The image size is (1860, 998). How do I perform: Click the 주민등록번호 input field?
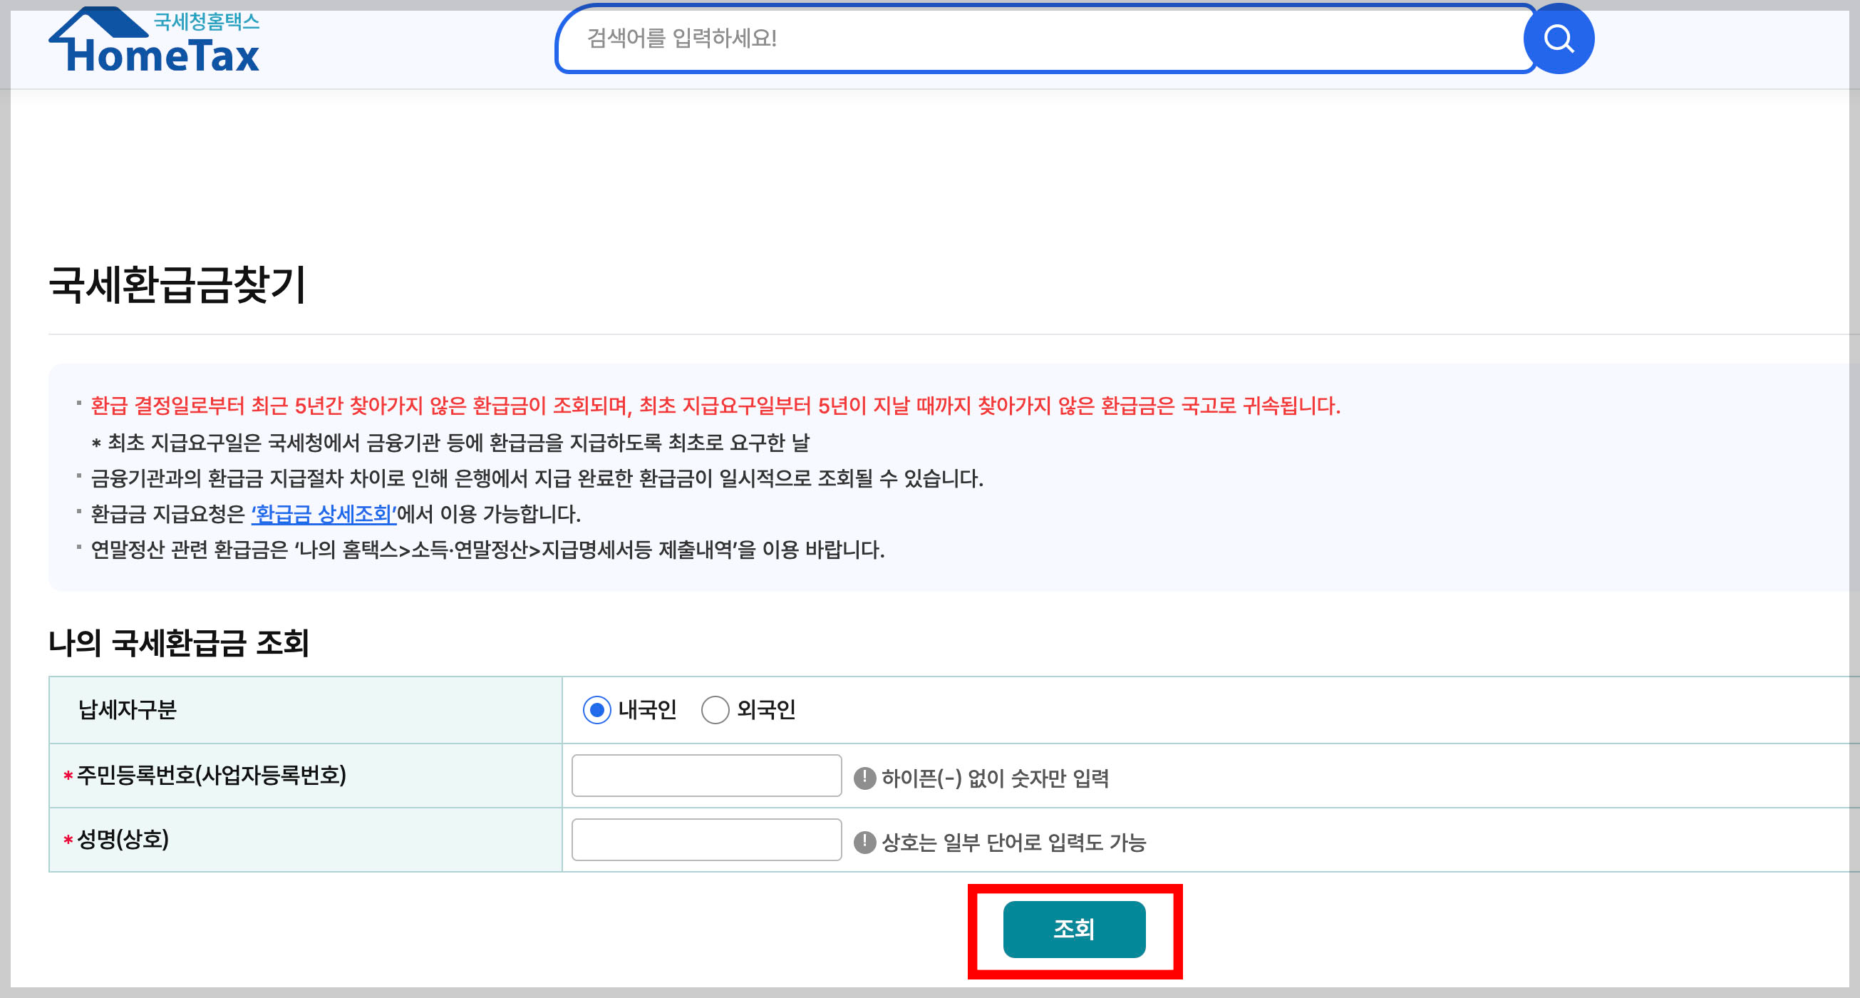[x=706, y=776]
